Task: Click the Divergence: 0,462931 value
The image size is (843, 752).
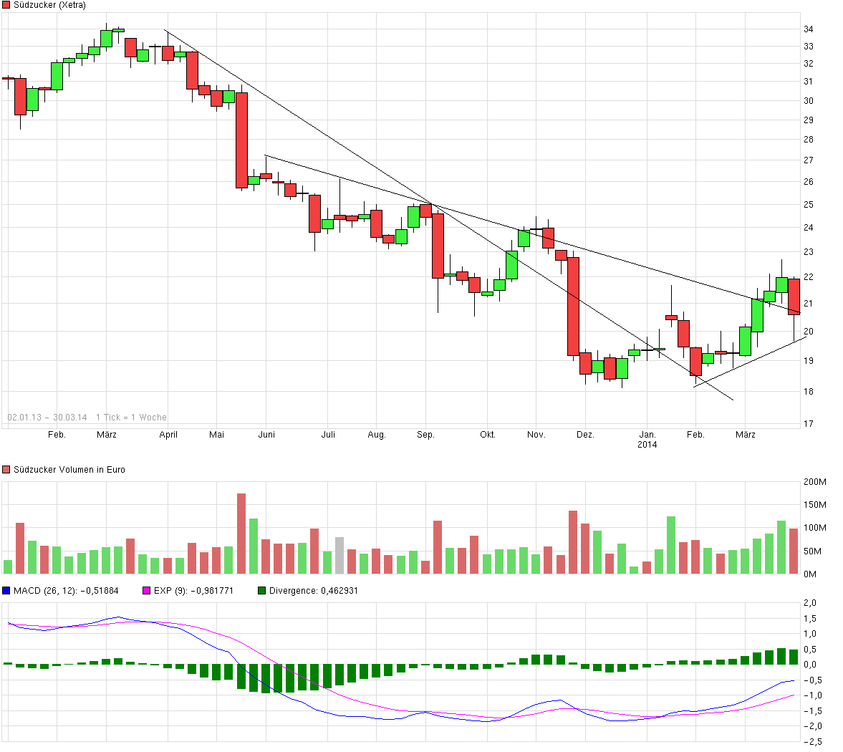Action: [x=314, y=591]
